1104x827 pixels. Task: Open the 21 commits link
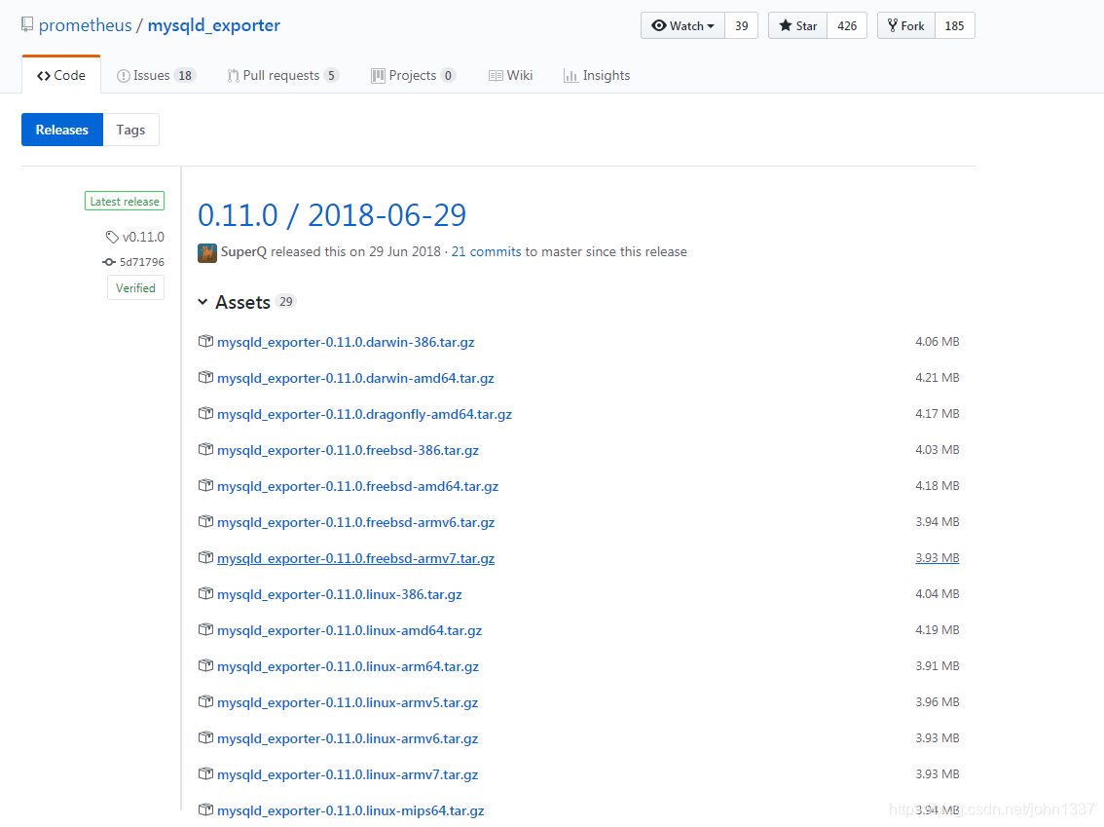click(x=487, y=251)
